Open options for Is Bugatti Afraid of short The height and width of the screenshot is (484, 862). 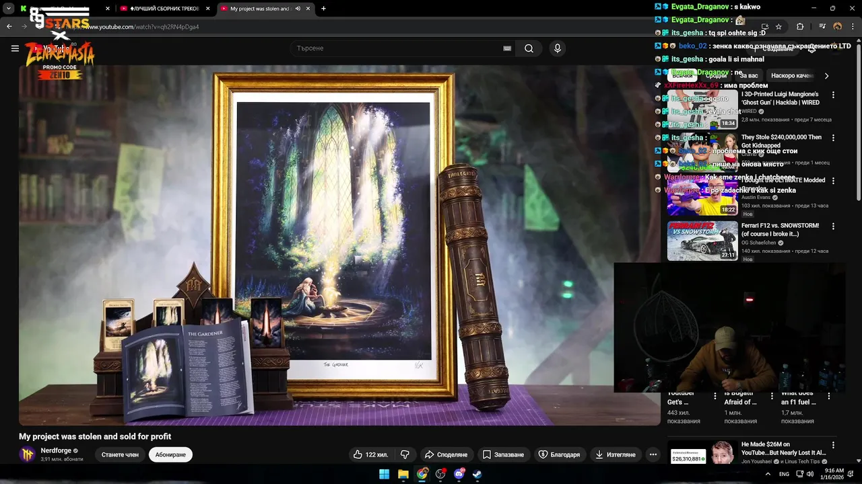(x=772, y=397)
